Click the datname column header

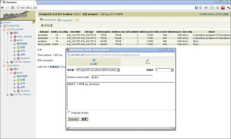click(44, 32)
